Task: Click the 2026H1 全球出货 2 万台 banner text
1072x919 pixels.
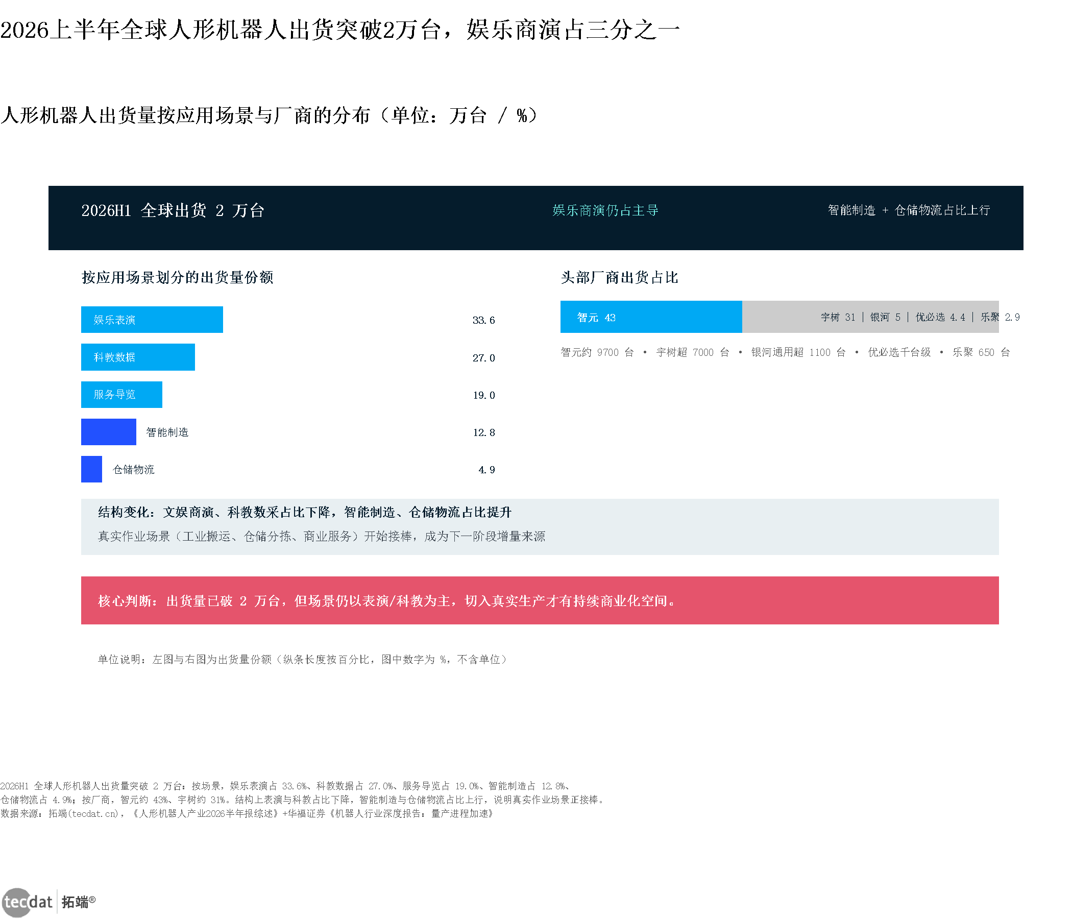Action: pyautogui.click(x=173, y=210)
